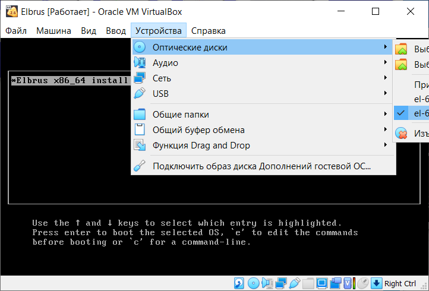Expand the Аудио submenu
Image resolution: width=429 pixels, height=291 pixels.
pos(263,63)
